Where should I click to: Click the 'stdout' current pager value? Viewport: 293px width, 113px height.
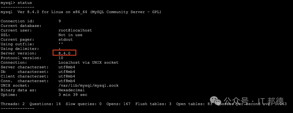pyautogui.click(x=66, y=40)
